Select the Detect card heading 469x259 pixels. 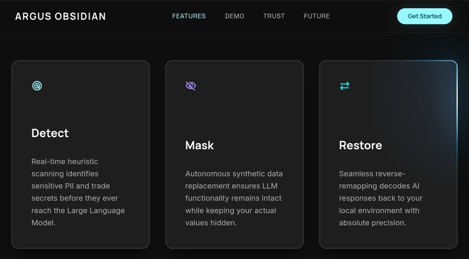[x=50, y=133]
